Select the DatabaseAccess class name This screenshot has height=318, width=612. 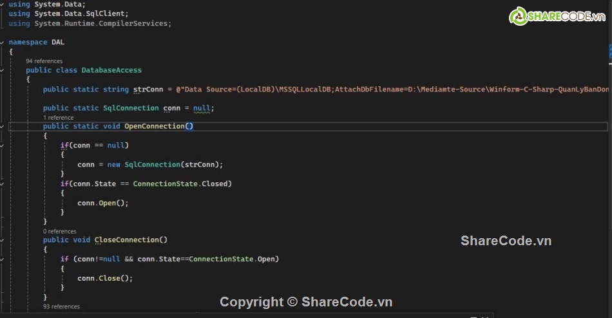click(x=111, y=70)
